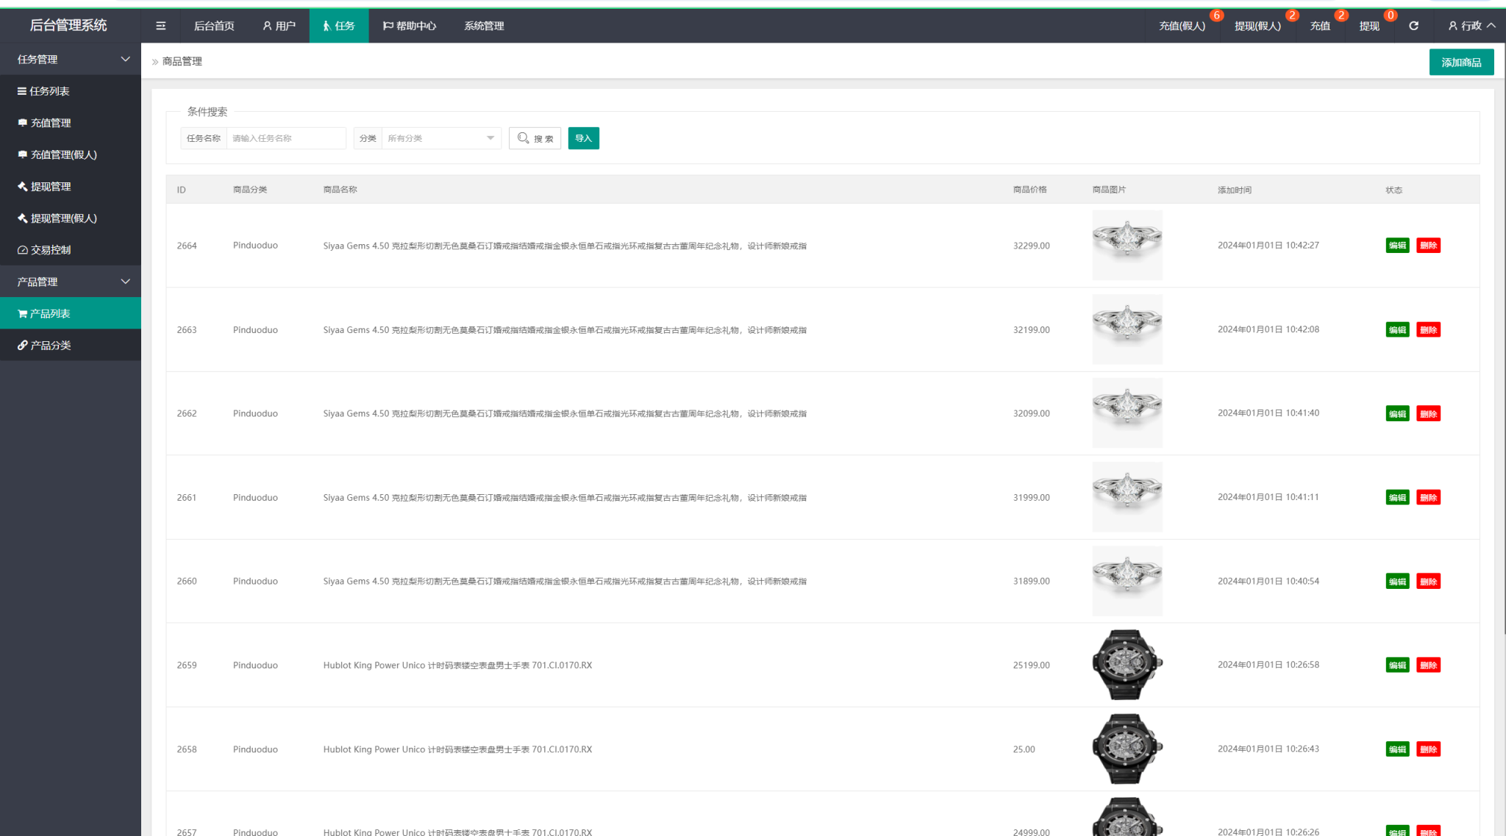
Task: Expand the 行政 user account menu
Action: (x=1471, y=26)
